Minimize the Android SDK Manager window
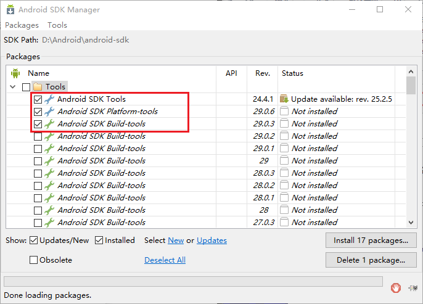 [352, 9]
